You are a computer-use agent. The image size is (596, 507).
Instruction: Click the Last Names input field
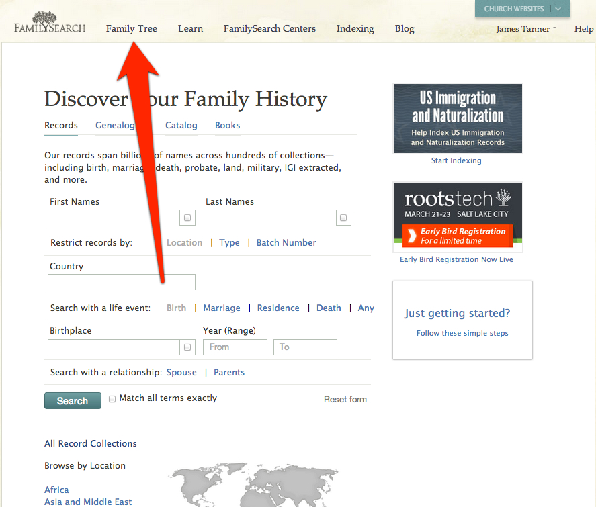click(x=270, y=218)
